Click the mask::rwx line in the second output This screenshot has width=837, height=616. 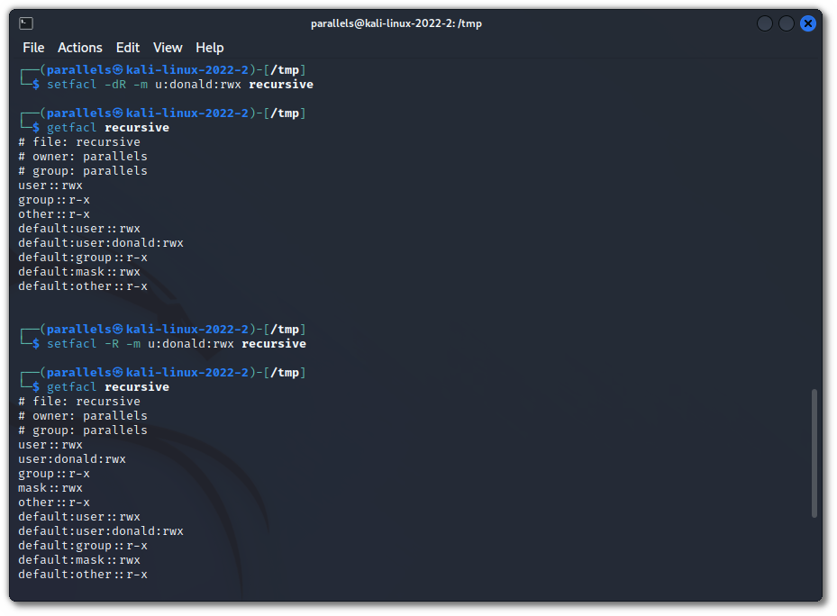[50, 488]
